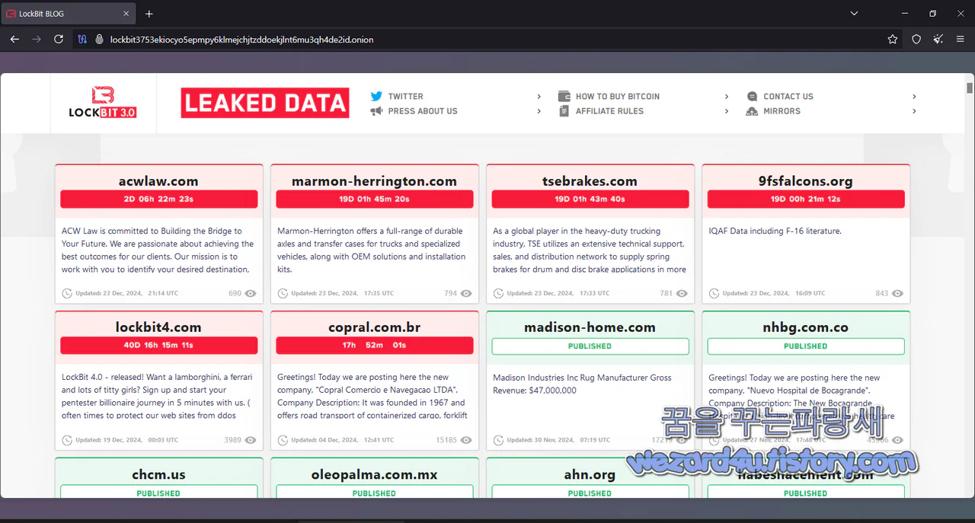This screenshot has width=975, height=523.
Task: Open the madison-home.com card title
Action: (x=590, y=327)
